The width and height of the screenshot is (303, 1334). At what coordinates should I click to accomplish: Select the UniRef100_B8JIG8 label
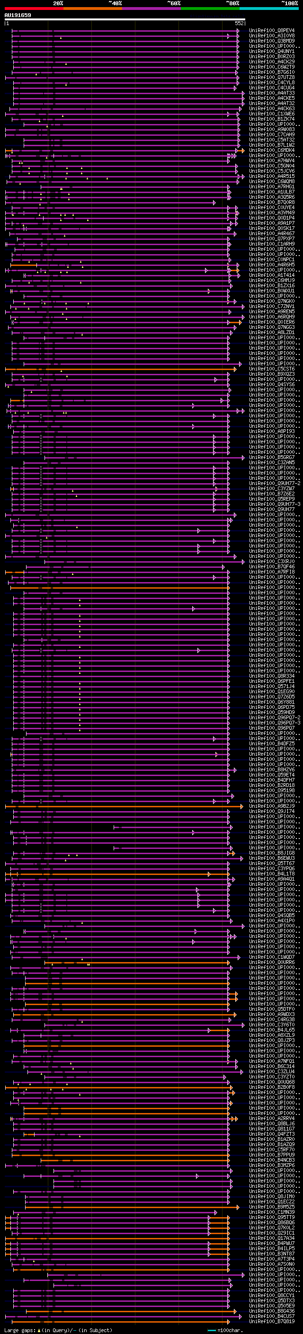[272, 853]
